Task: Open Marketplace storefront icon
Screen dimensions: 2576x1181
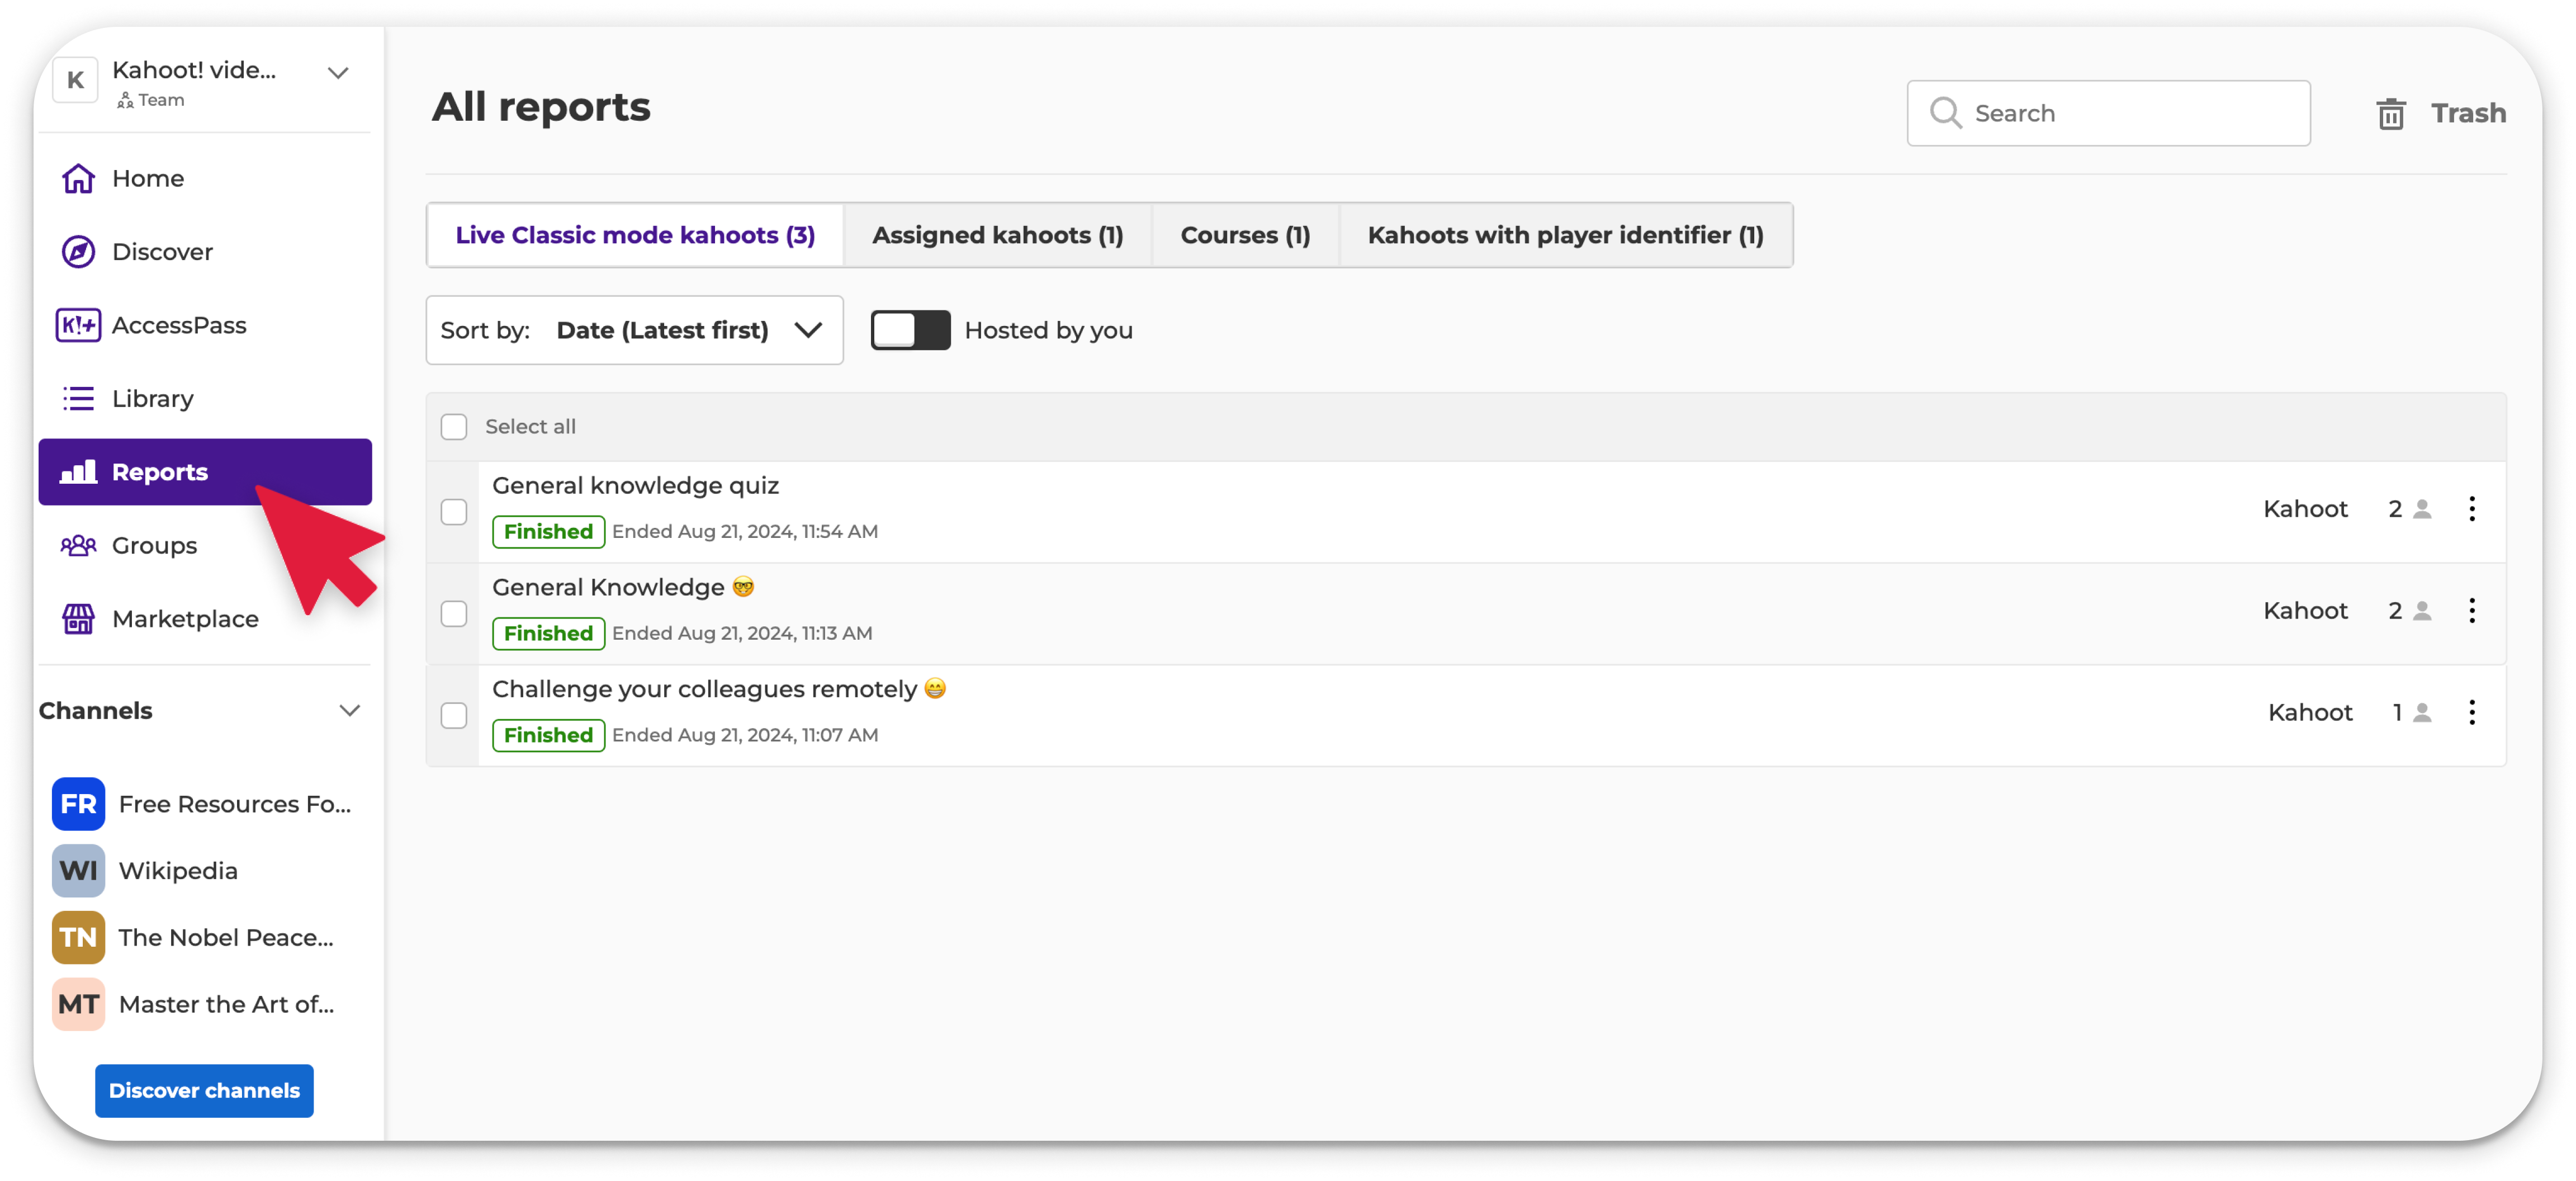Action: (78, 619)
